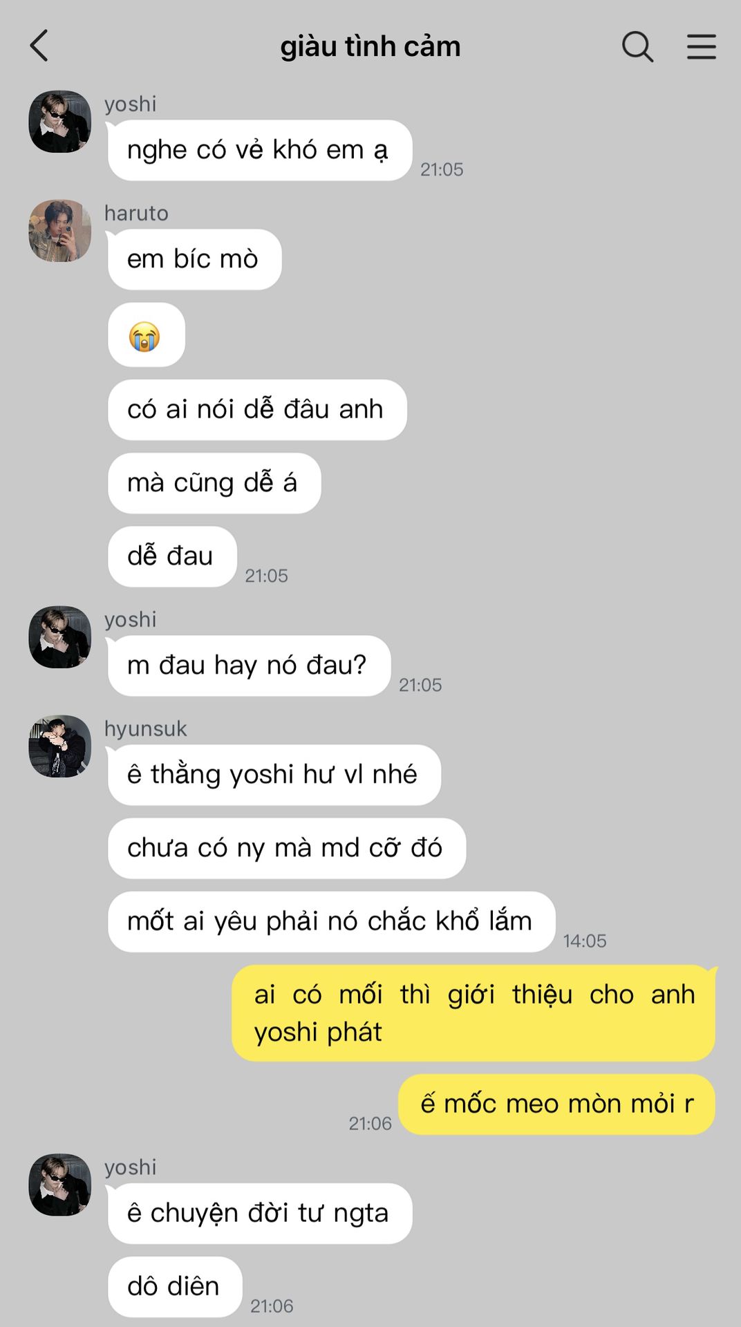Tap the 'dễ đau' message bubble
Image resolution: width=741 pixels, height=1327 pixels.
pos(172,556)
